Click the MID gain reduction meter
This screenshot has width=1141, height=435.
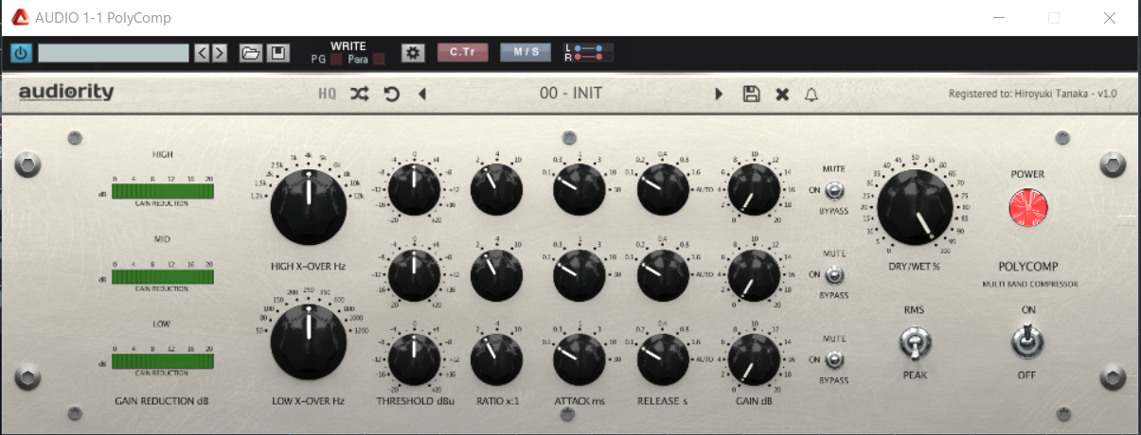pyautogui.click(x=163, y=277)
